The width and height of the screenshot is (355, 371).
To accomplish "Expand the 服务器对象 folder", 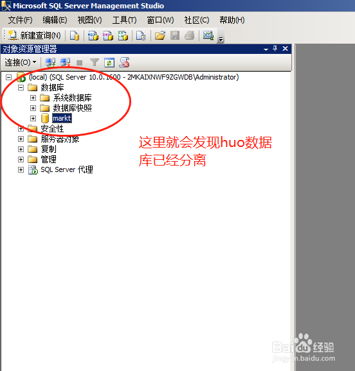I will [x=21, y=139].
